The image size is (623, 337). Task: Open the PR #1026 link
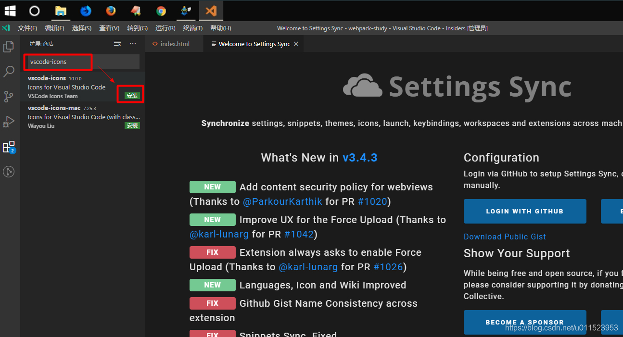(388, 267)
